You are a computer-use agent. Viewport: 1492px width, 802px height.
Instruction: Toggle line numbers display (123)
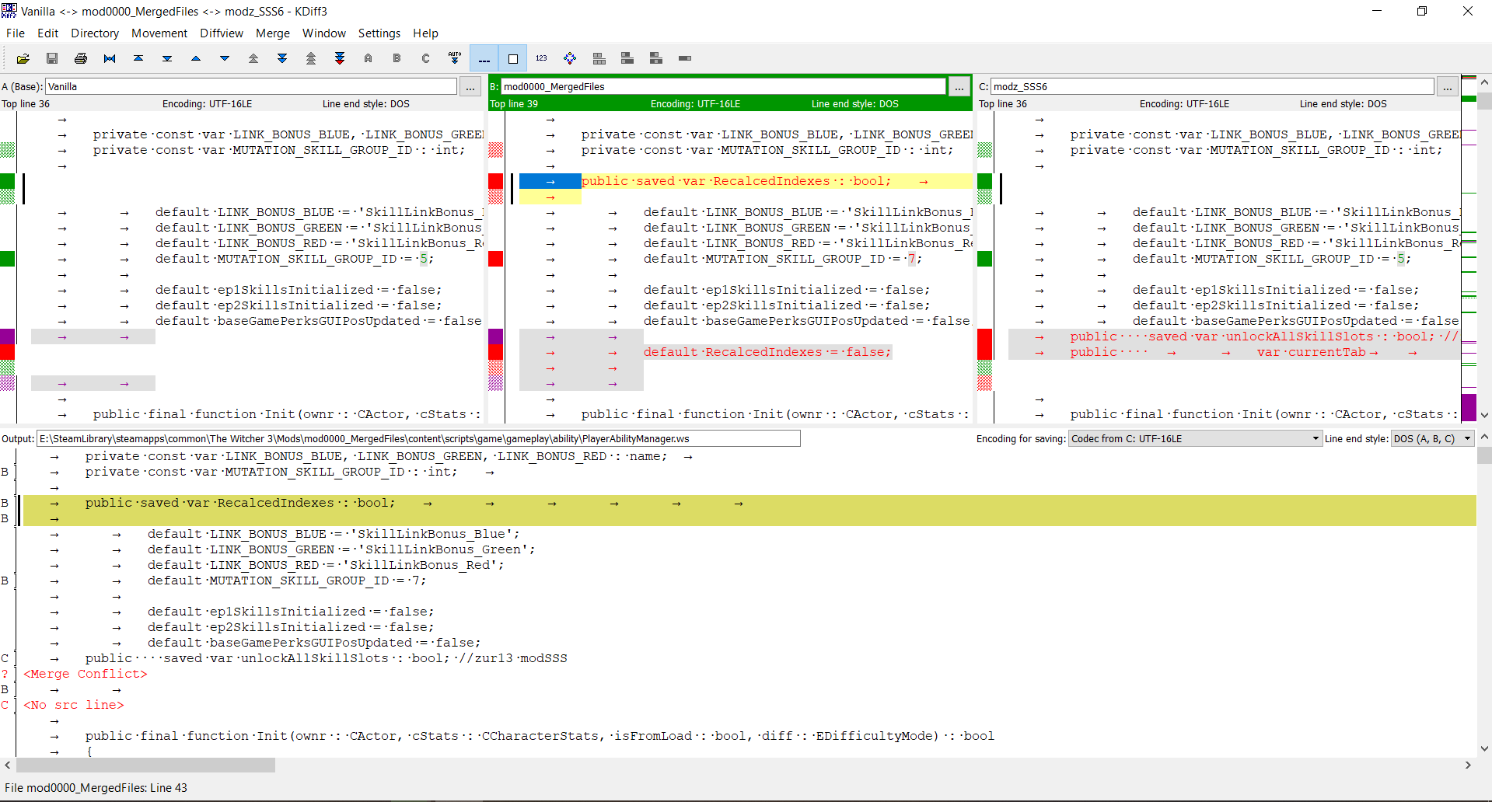point(541,58)
